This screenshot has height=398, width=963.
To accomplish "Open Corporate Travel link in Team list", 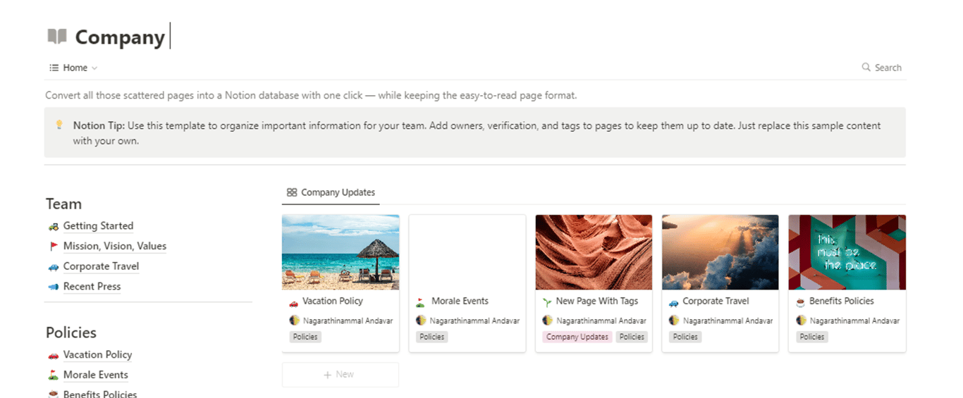I will point(101,266).
